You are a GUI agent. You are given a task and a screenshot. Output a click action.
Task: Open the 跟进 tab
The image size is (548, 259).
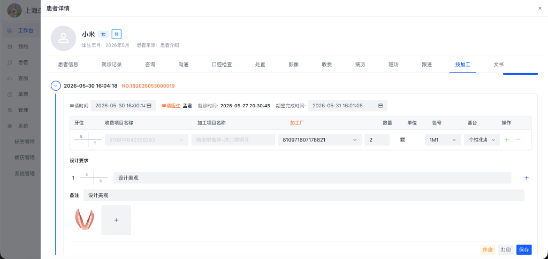427,65
